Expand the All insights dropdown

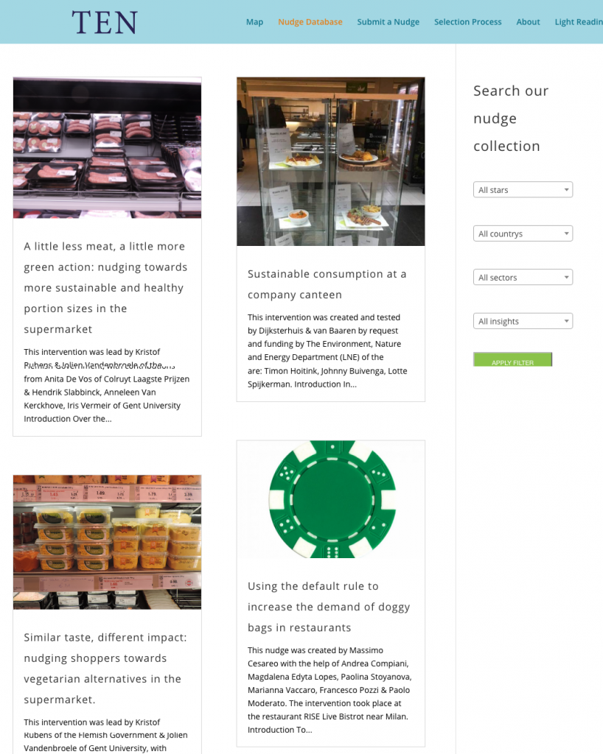click(523, 321)
